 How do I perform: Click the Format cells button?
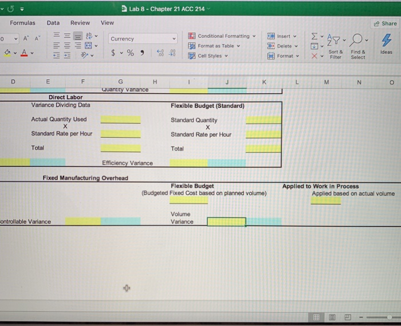[x=283, y=56]
